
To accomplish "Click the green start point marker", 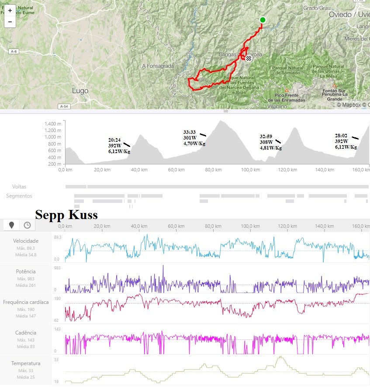I will (x=263, y=20).
